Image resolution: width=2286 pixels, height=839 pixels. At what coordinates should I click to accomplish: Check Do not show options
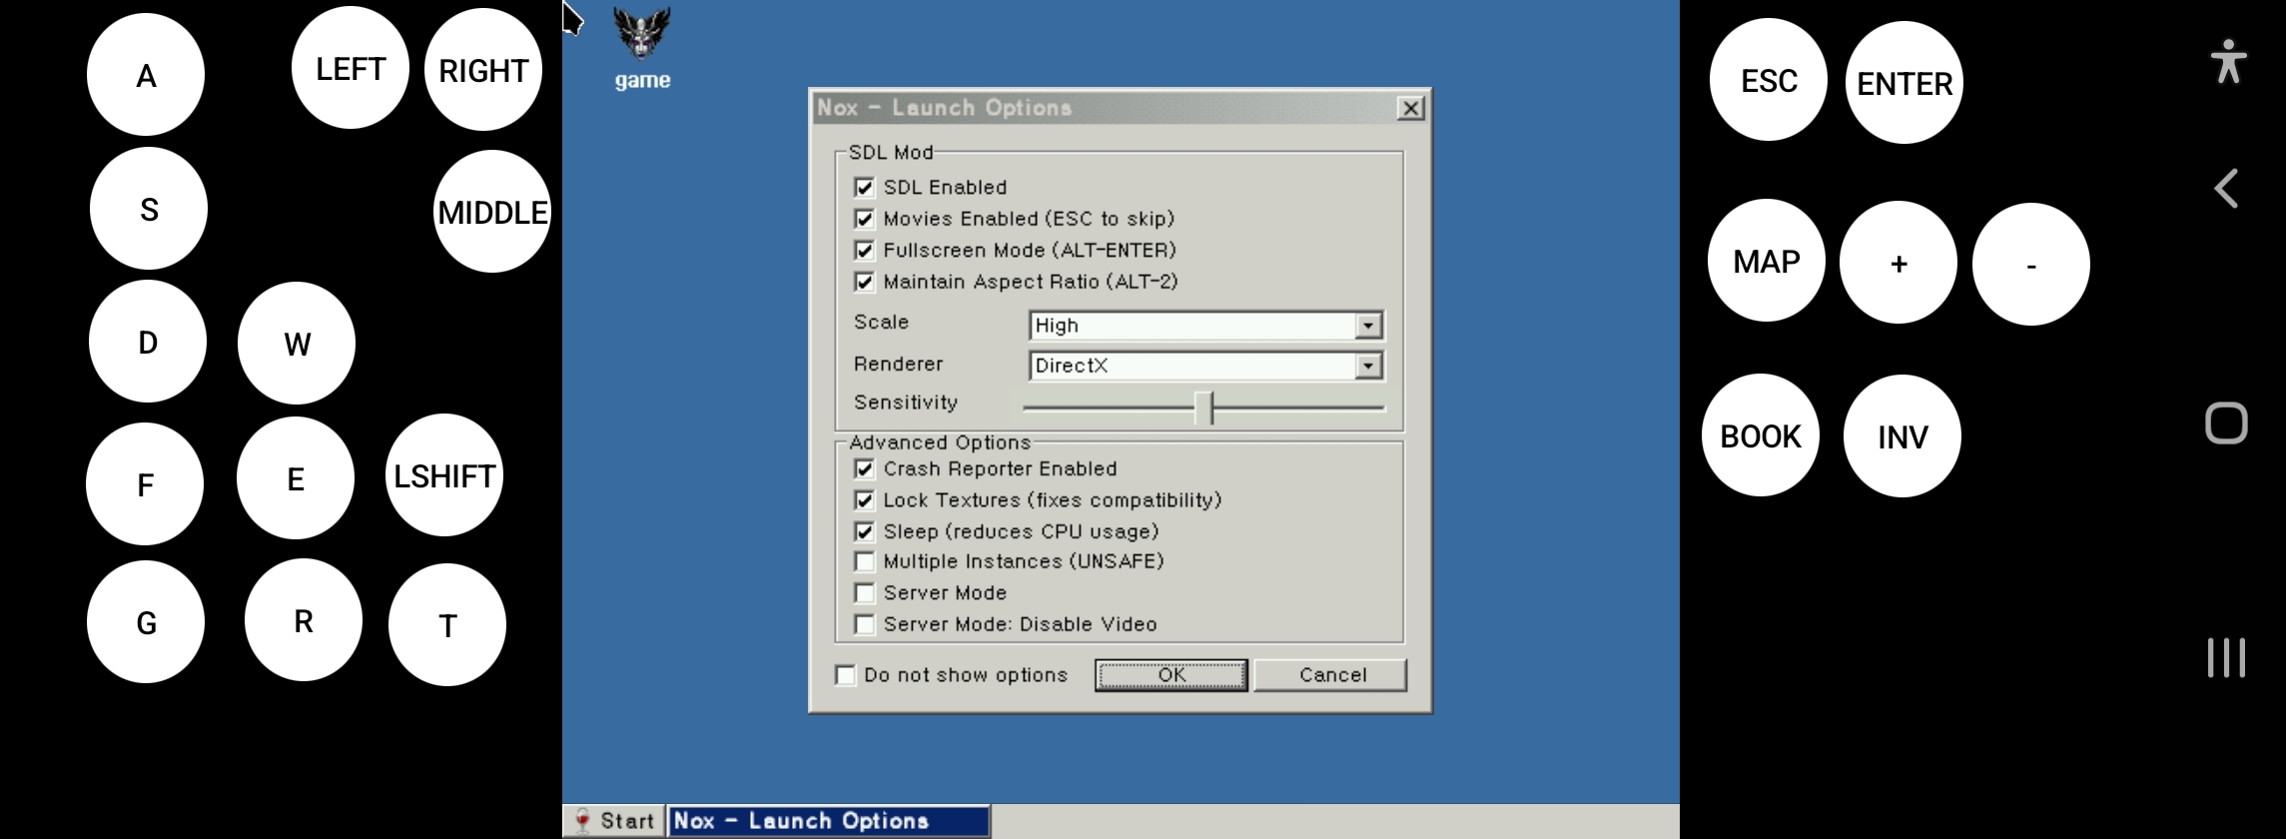tap(845, 675)
